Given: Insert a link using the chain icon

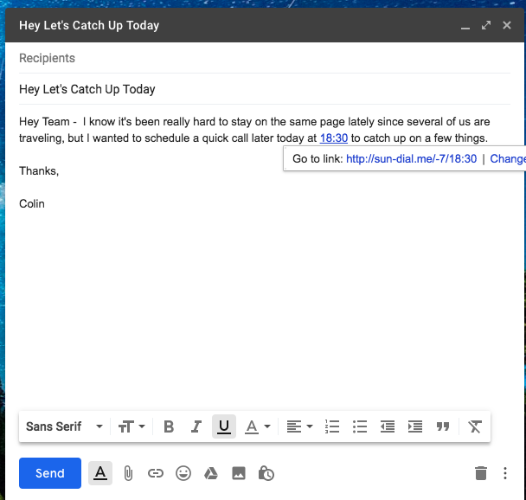Looking at the screenshot, I should 156,473.
